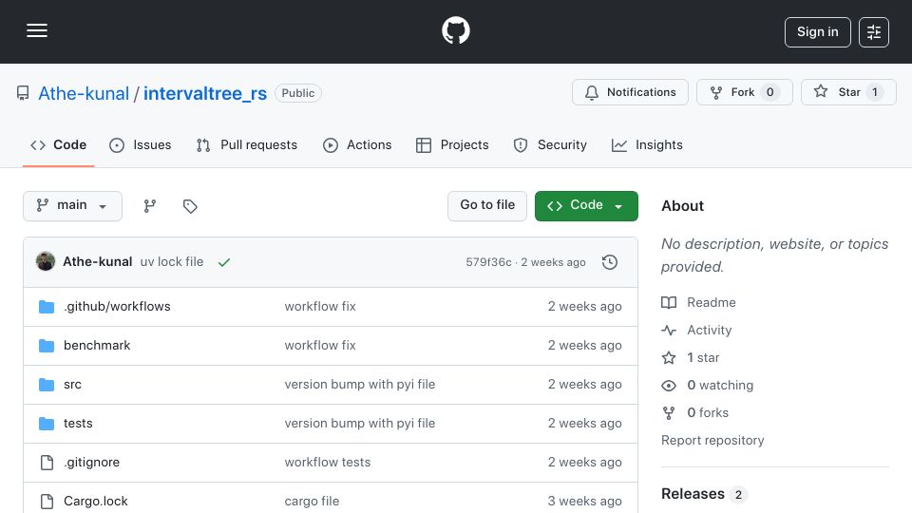View branches via branch icon
Viewport: 912px width, 513px height.
149,206
